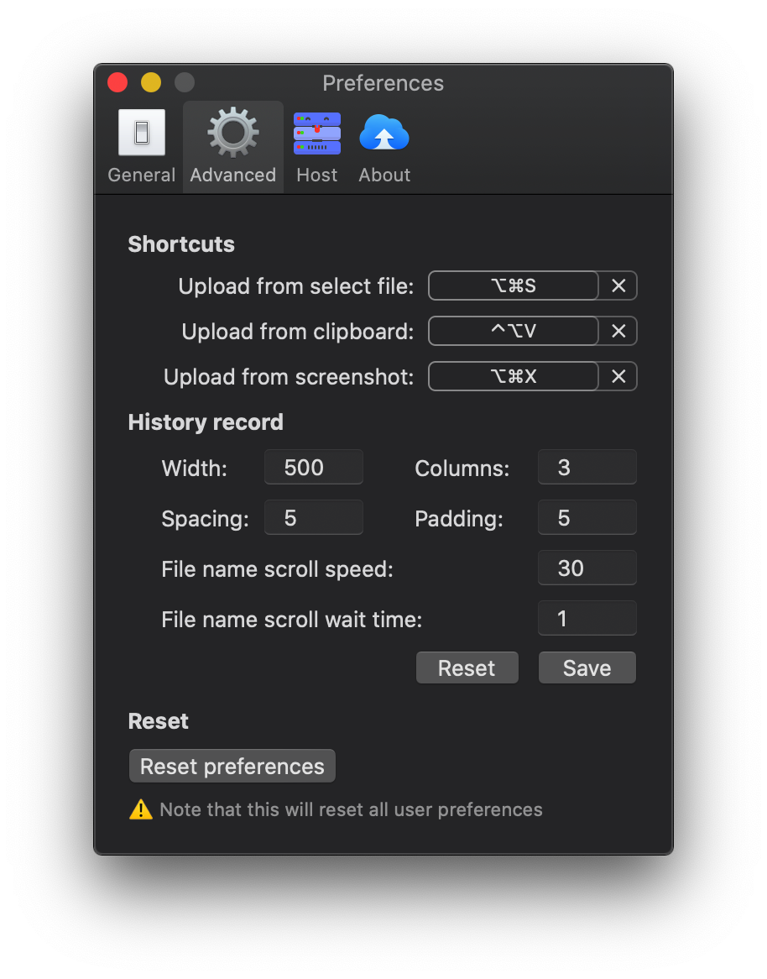
Task: Open the About cloud upload icon
Action: pos(383,133)
